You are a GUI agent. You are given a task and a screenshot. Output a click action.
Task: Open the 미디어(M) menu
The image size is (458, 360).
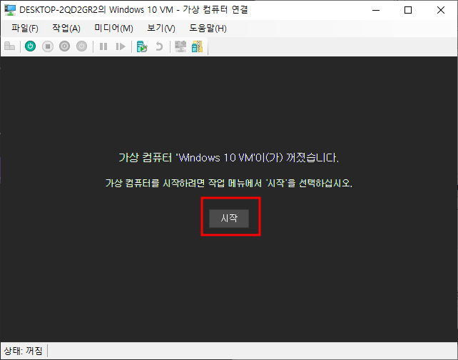pyautogui.click(x=113, y=29)
